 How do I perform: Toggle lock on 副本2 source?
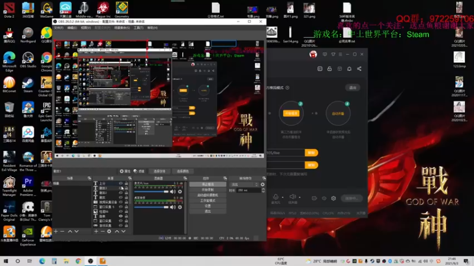tap(126, 193)
